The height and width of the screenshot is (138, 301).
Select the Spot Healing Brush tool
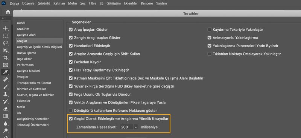5,79
